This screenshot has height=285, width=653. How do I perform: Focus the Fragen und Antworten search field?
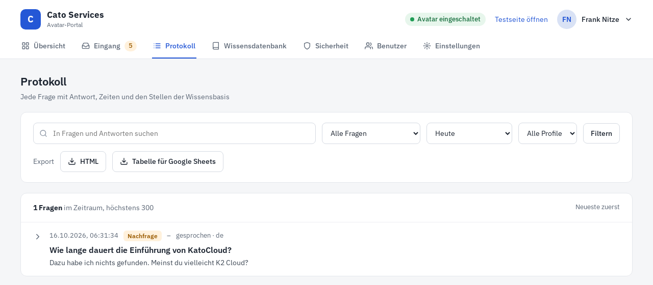[174, 133]
